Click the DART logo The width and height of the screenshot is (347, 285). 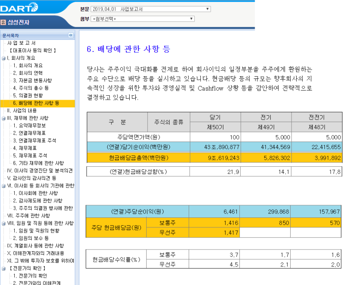pos(19,7)
